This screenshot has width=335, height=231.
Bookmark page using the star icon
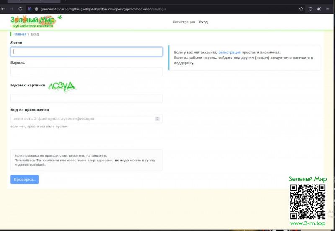(301, 9)
